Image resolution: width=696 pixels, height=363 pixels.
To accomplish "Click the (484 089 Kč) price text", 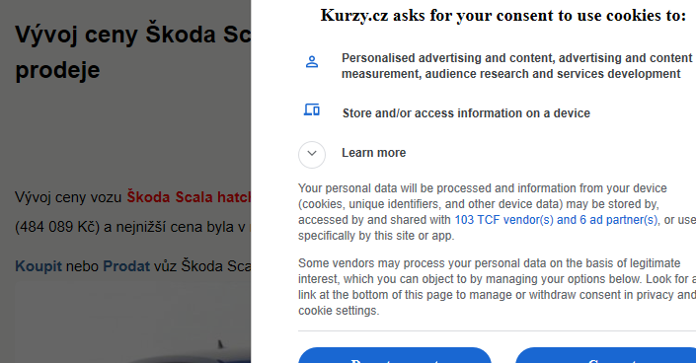I will tap(57, 227).
